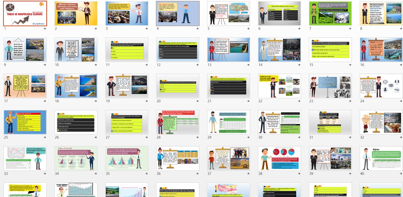Screen dimensions: 403x197
Task: Select slide 19 thumbnail
Action: [127, 86]
